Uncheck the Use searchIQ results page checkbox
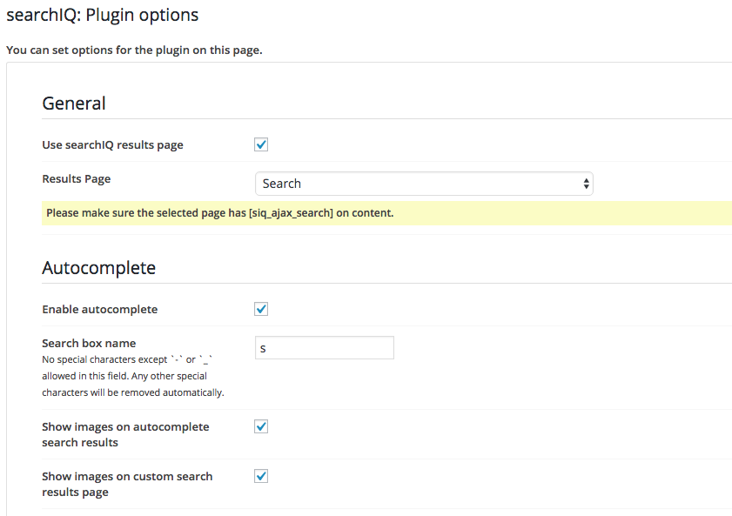Screen dimensions: 732x516 point(261,144)
